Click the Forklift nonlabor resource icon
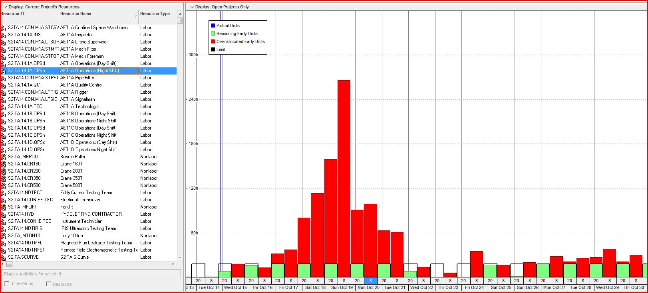 (3, 207)
